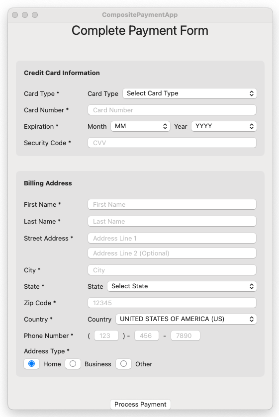Focus the City input field
The width and height of the screenshot is (279, 417).
pos(172,270)
